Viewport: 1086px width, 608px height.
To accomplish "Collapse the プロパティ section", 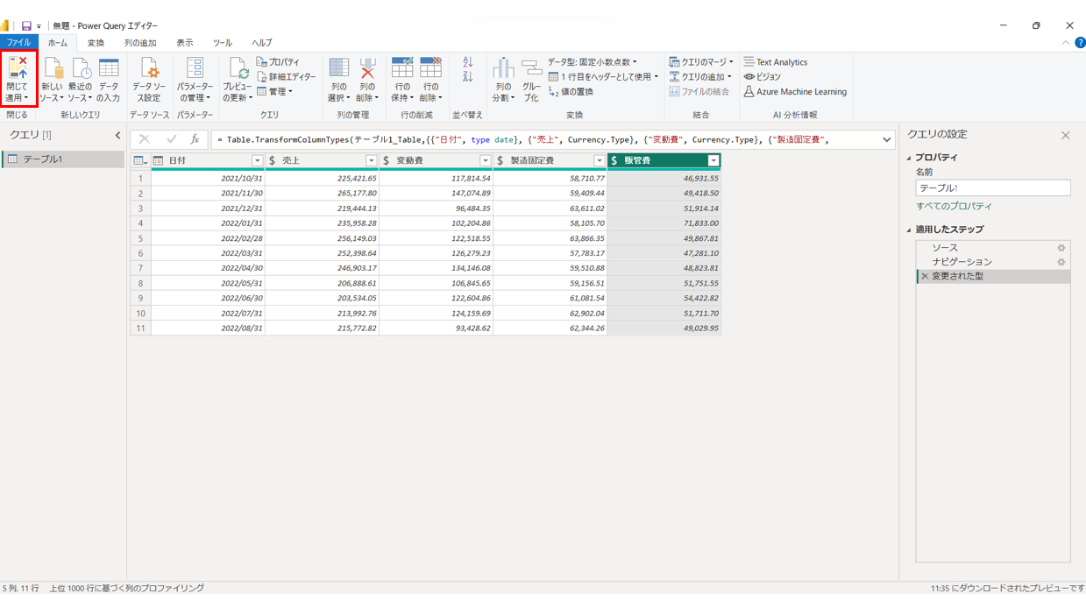I will click(x=909, y=158).
